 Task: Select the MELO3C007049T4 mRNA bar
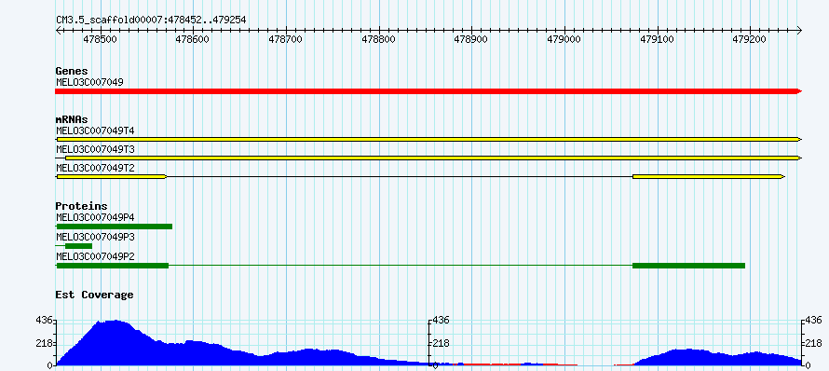pos(428,139)
